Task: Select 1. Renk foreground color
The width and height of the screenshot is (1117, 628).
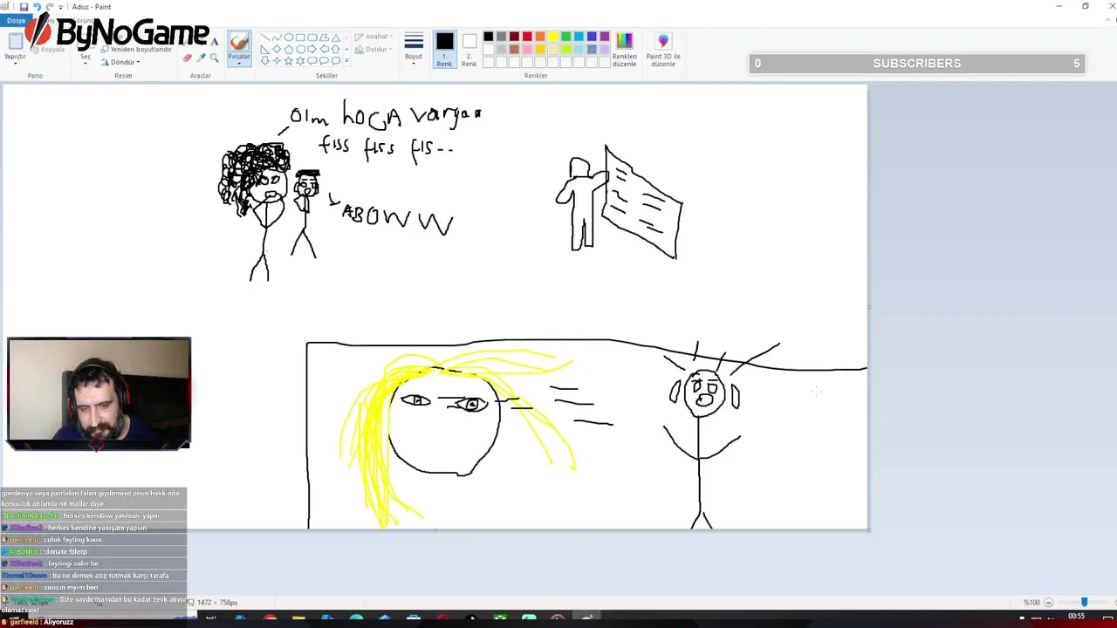Action: point(444,49)
